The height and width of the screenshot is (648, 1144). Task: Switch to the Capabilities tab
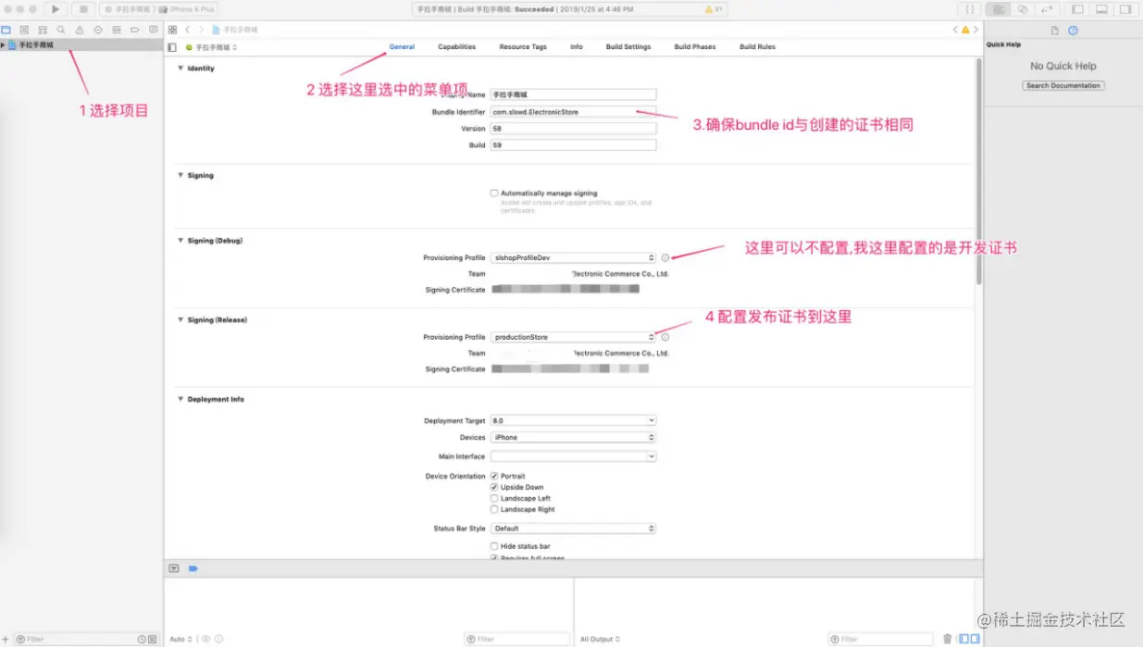(x=457, y=47)
